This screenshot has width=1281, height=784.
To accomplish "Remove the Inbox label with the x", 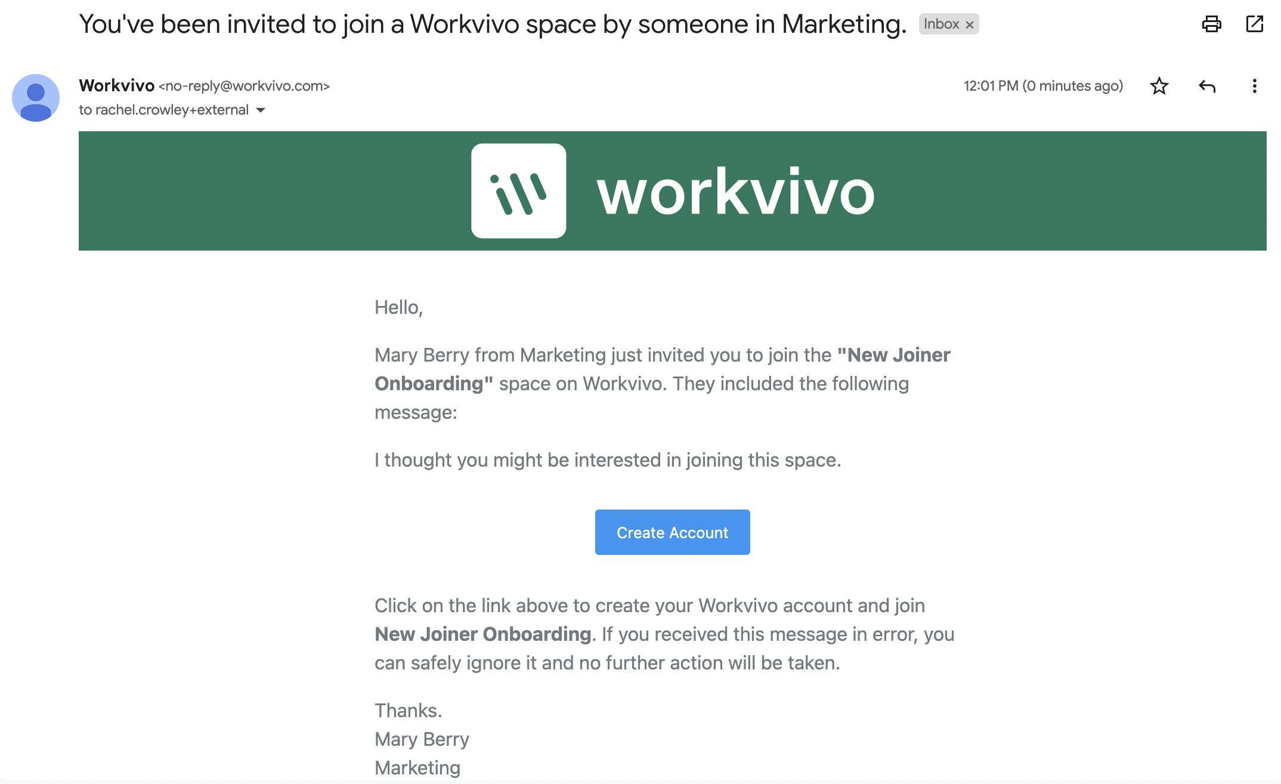I will (970, 24).
